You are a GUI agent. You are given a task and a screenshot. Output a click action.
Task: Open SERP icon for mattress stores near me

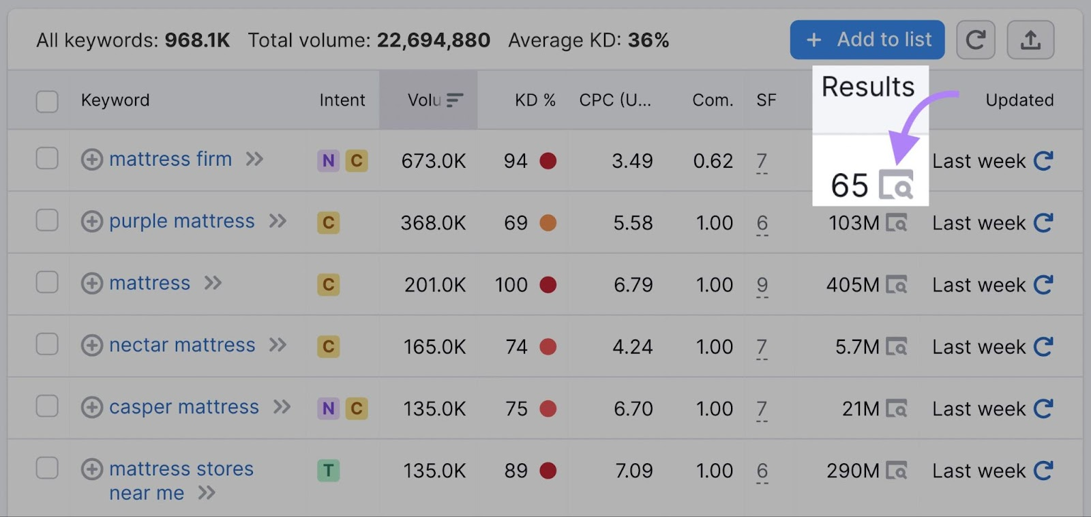897,471
